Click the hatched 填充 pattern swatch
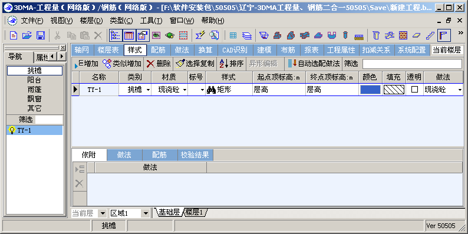Screen dimensions: 468x234 [394, 90]
